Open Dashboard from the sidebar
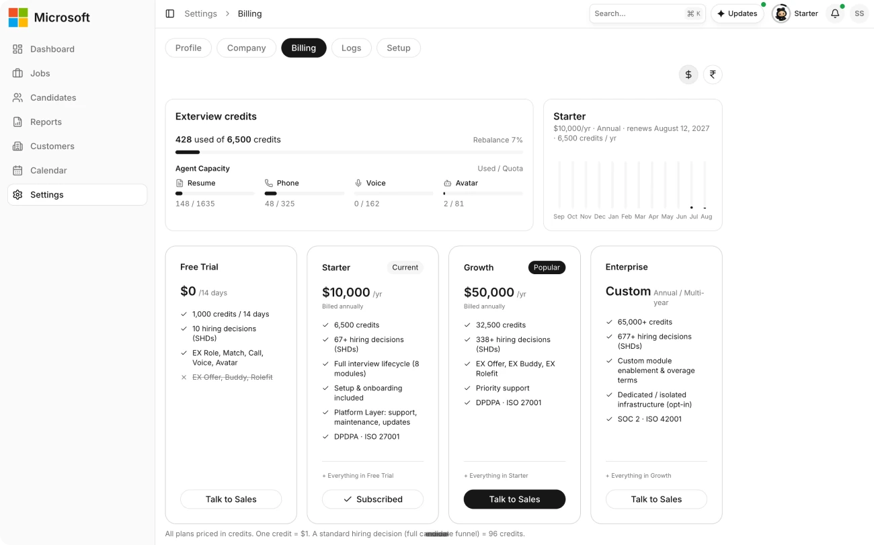Viewport: 874px width, 545px height. coord(77,49)
